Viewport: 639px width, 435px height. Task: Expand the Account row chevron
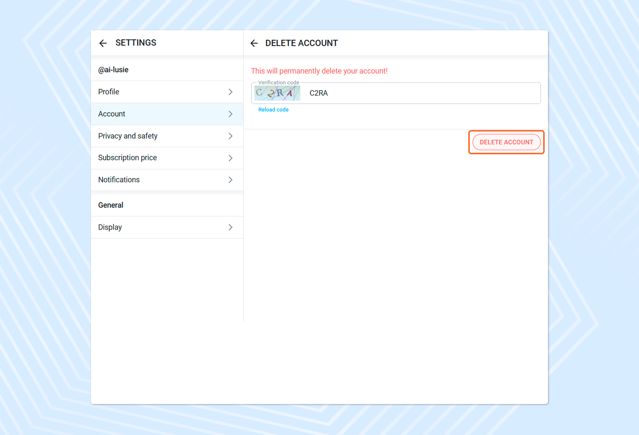click(230, 114)
